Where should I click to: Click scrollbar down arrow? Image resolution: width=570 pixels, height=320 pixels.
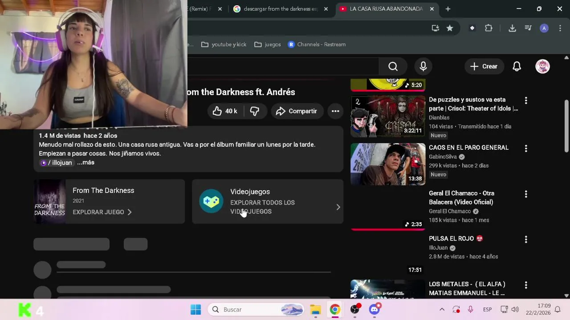566,296
